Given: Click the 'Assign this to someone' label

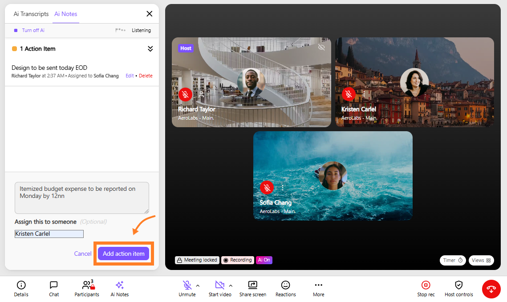Looking at the screenshot, I should coord(45,222).
